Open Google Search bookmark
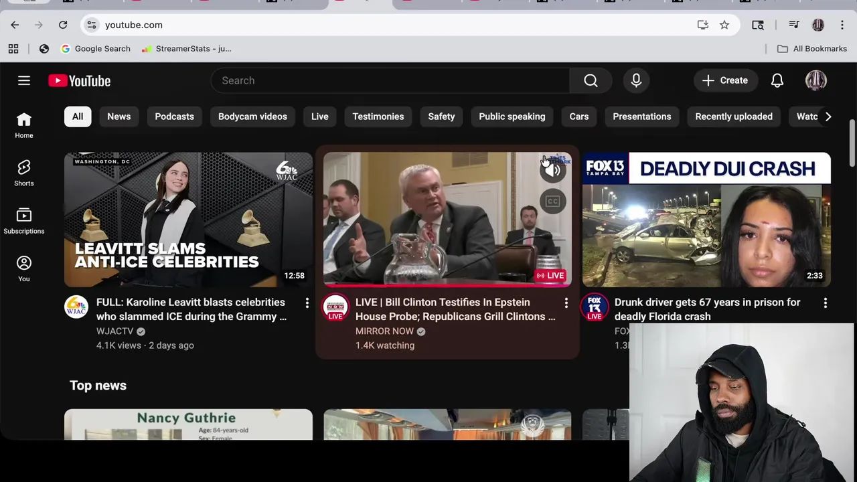 coord(95,48)
